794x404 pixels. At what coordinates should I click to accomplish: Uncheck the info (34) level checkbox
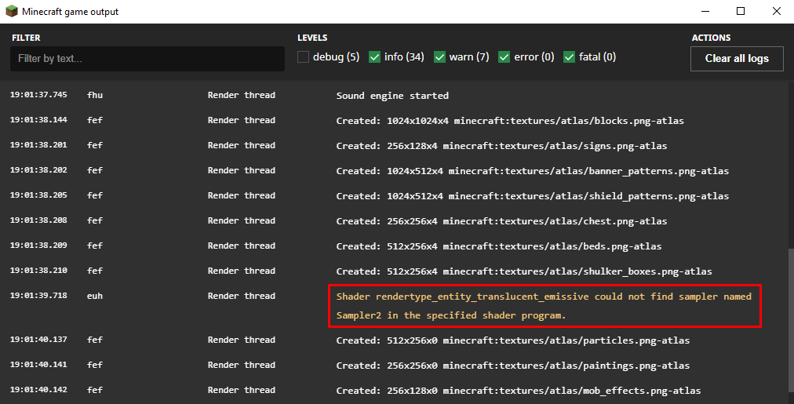click(x=375, y=57)
